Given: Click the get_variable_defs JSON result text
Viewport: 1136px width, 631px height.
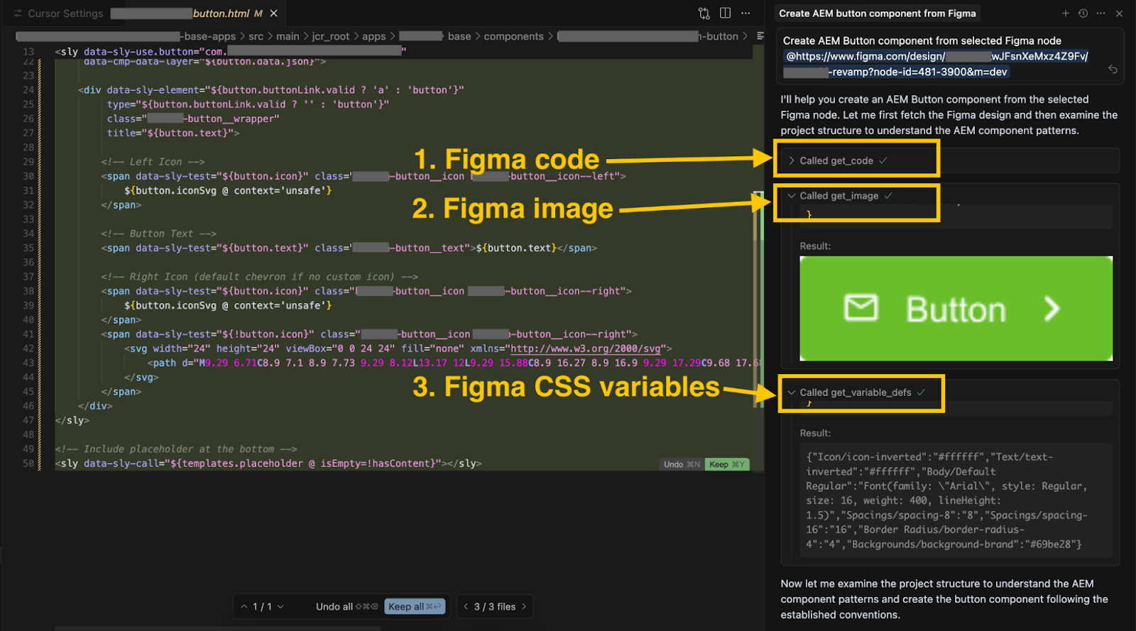Looking at the screenshot, I should 947,500.
